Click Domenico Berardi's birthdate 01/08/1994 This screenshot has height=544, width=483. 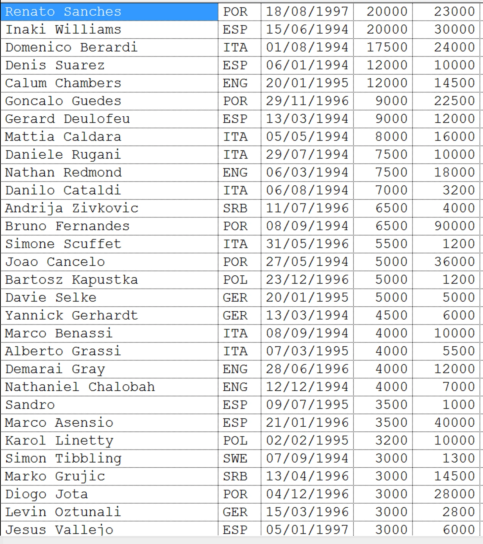(307, 48)
